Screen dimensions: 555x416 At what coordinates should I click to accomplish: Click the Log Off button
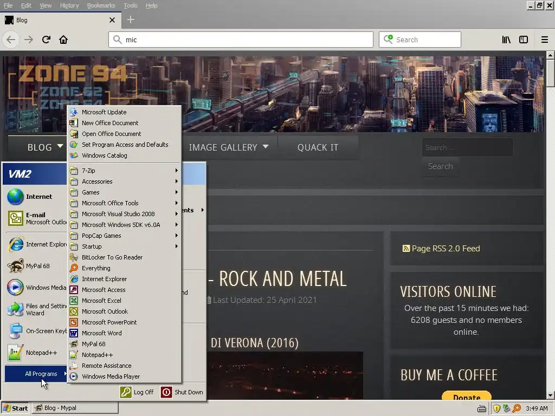click(137, 392)
